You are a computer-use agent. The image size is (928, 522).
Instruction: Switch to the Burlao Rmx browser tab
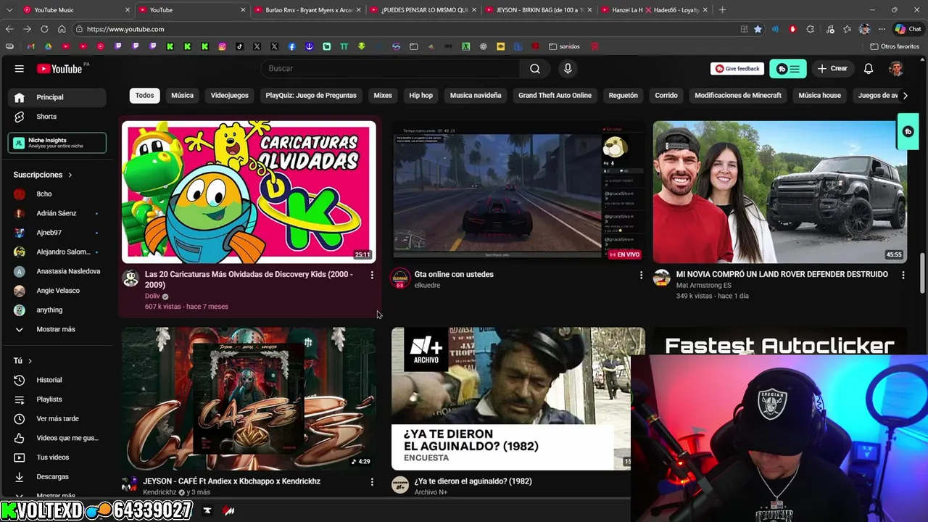tap(307, 10)
